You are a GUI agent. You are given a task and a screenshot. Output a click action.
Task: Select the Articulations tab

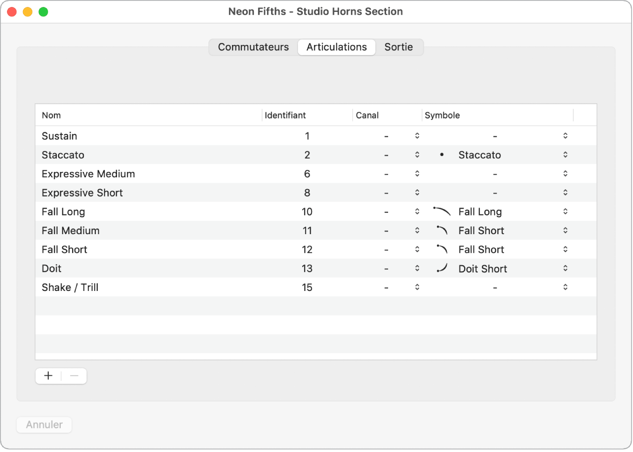(337, 47)
